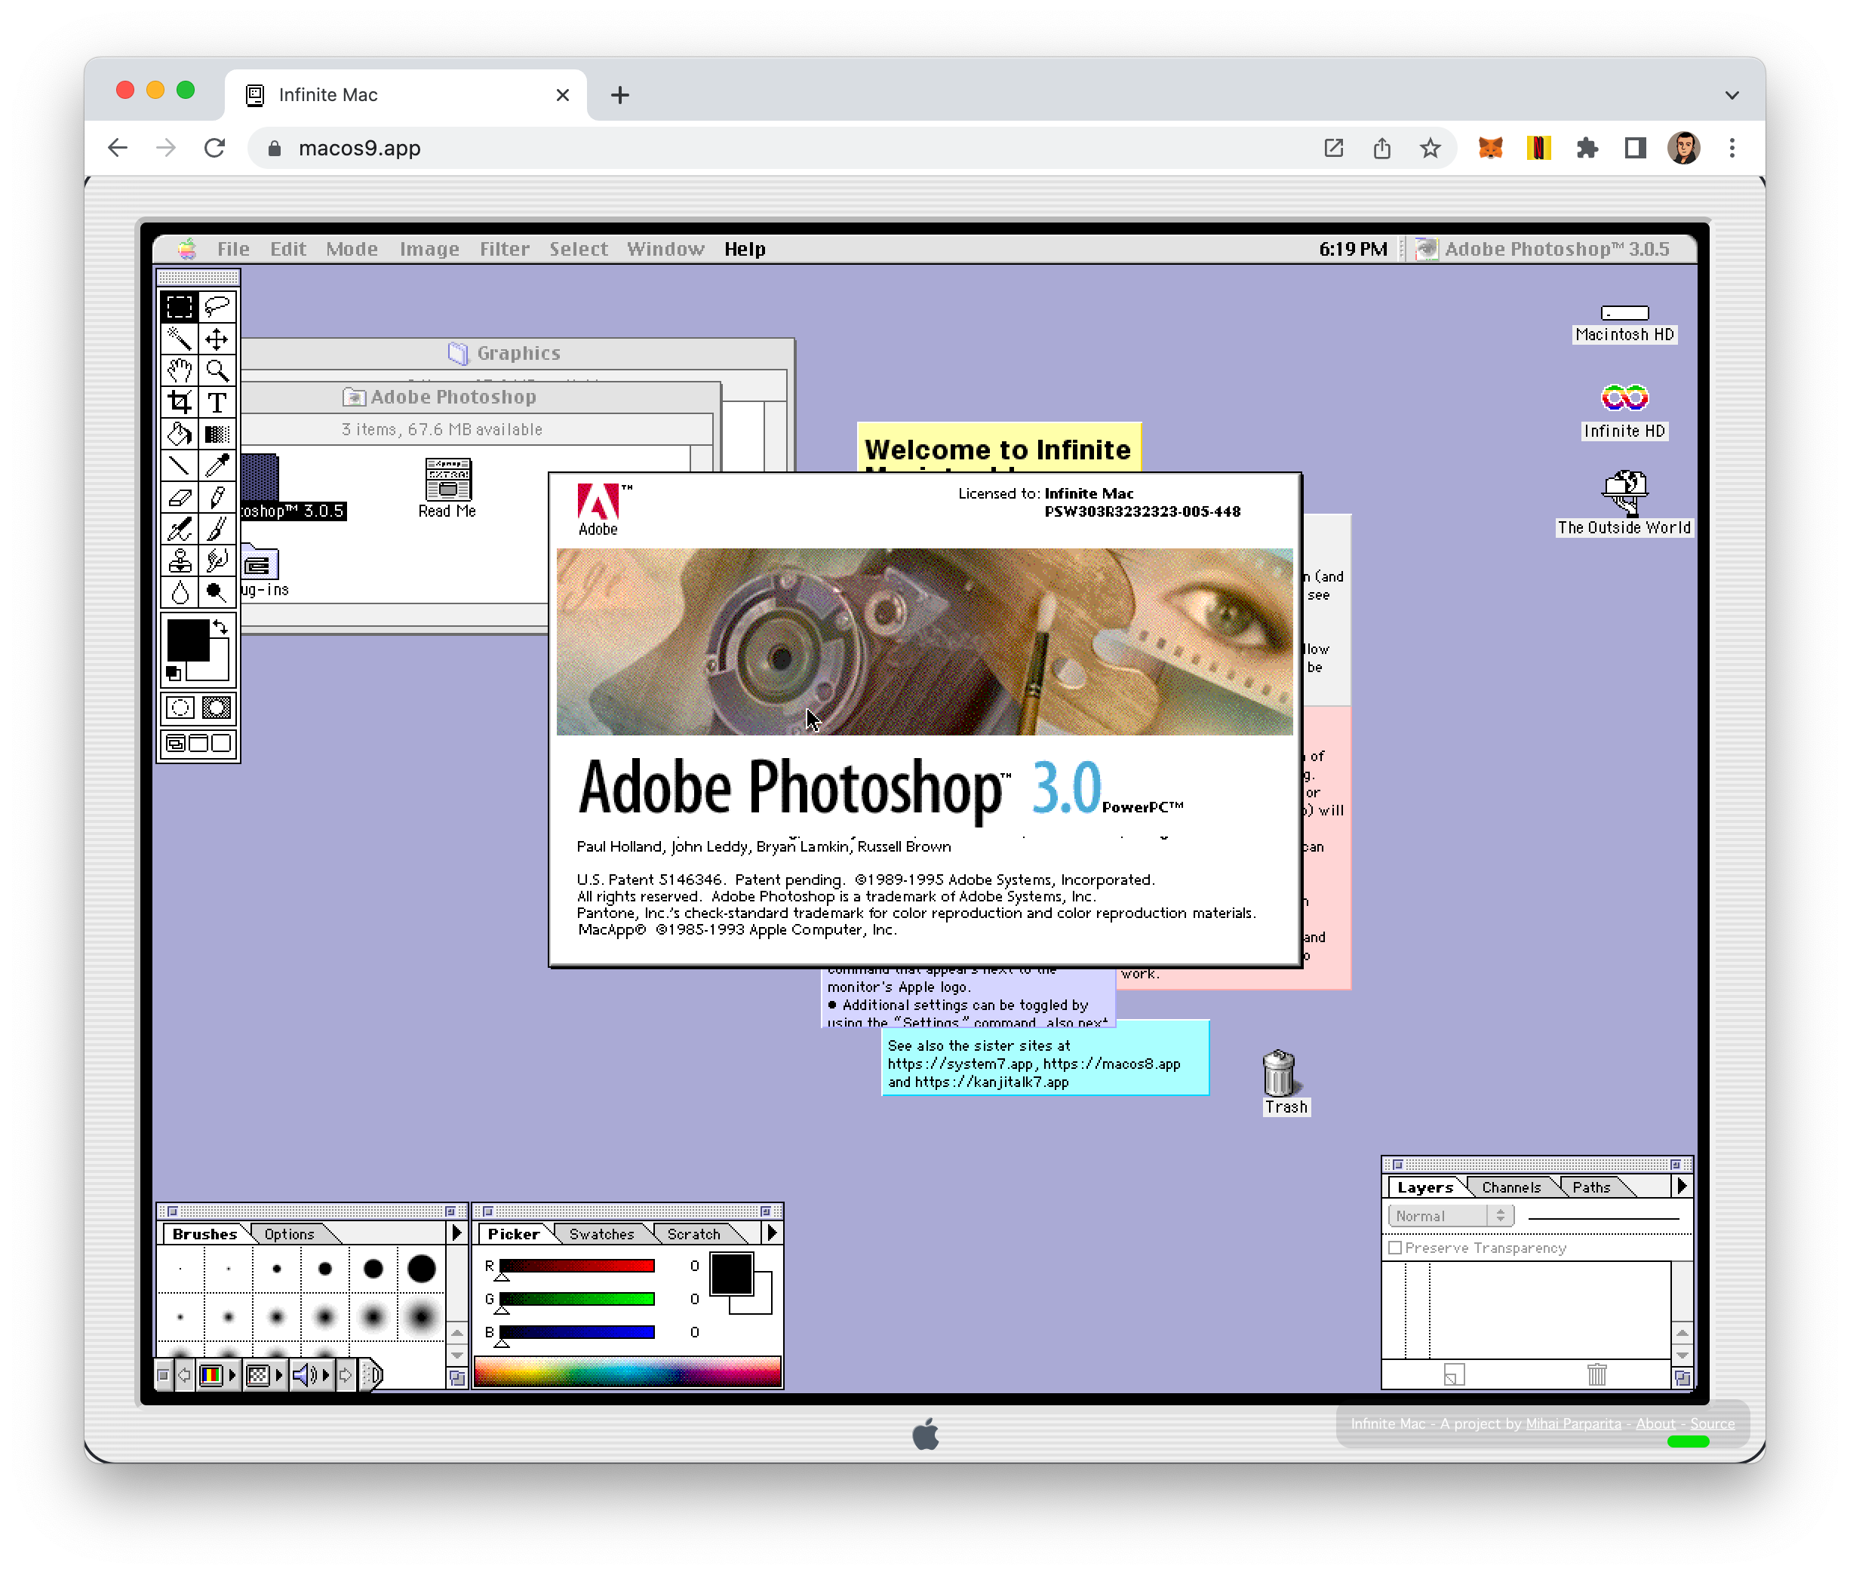This screenshot has width=1850, height=1575.
Task: Activate the Eyedropper tool
Action: [217, 465]
